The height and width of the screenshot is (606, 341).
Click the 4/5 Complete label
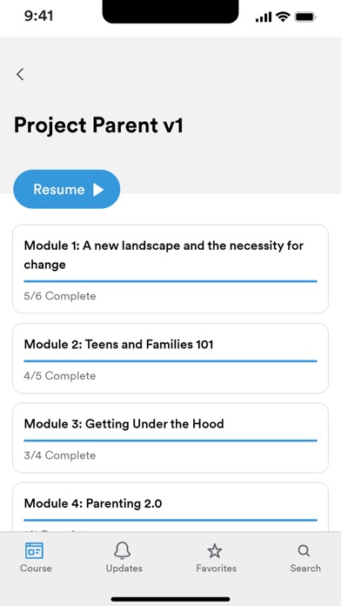60,375
